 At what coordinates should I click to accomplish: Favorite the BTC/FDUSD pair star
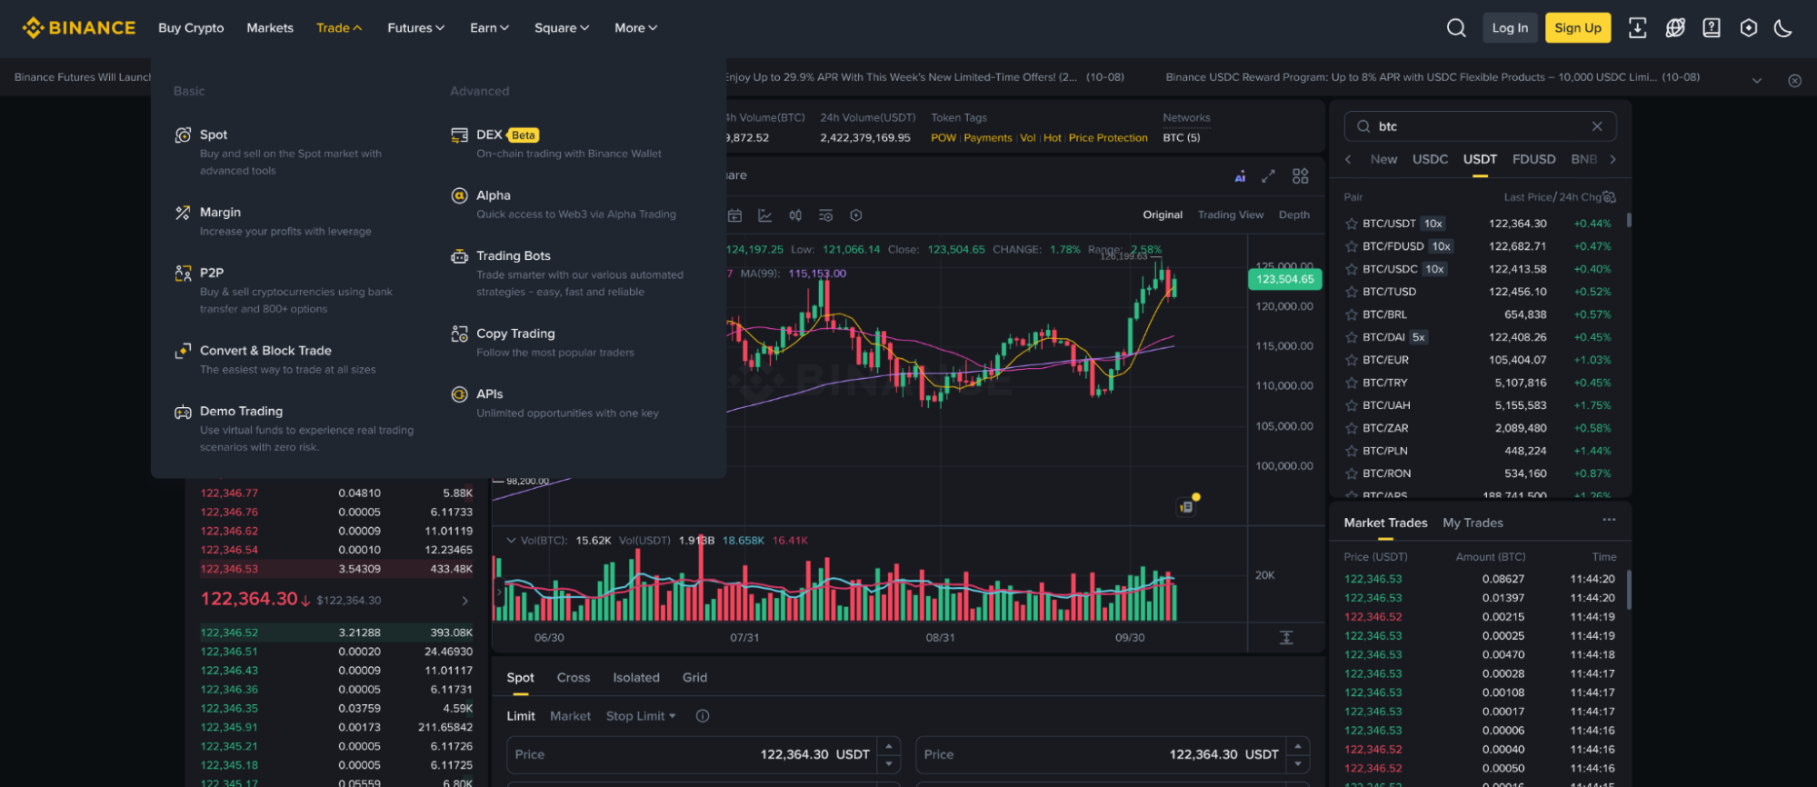pos(1352,246)
